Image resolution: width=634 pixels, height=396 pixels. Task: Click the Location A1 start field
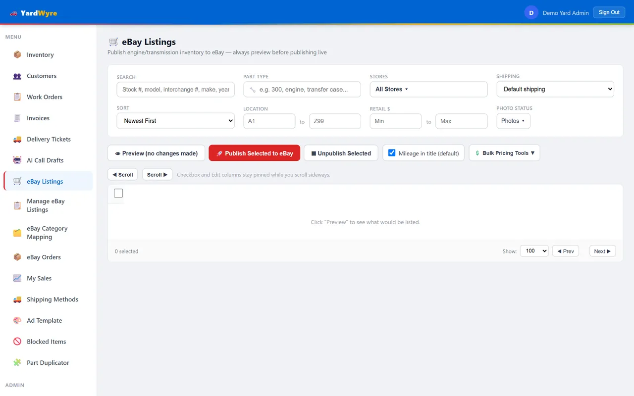coord(269,121)
